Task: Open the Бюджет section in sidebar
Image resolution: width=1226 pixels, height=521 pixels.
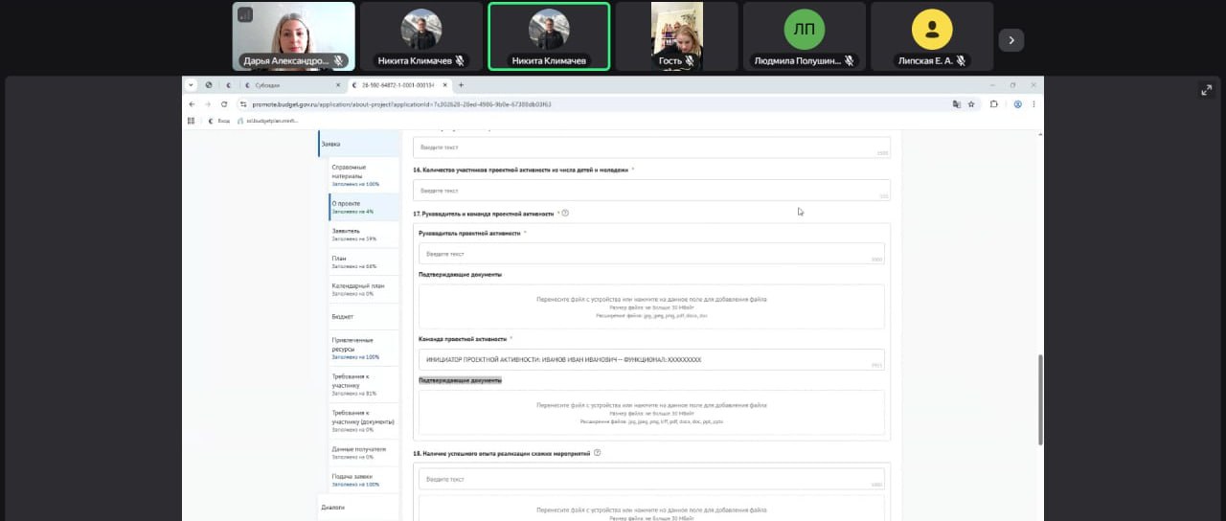Action: click(343, 315)
